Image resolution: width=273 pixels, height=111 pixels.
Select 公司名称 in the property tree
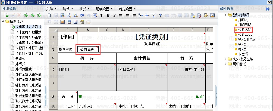(x=245, y=30)
